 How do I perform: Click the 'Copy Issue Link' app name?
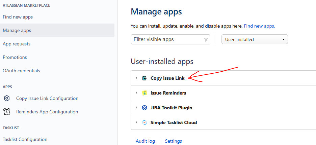167,78
